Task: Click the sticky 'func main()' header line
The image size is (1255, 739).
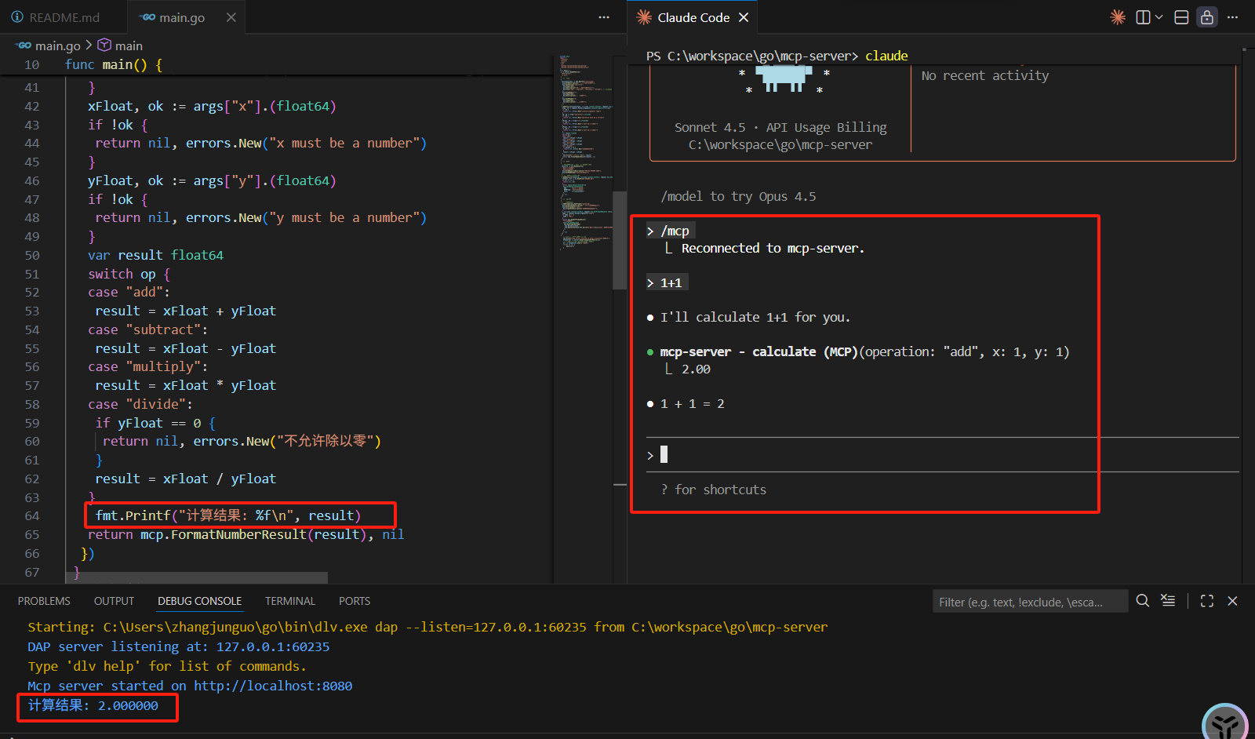Action: pos(114,64)
